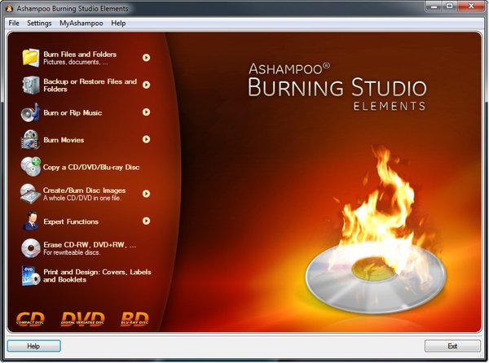Click the CD Compact Disc logo

(30, 318)
